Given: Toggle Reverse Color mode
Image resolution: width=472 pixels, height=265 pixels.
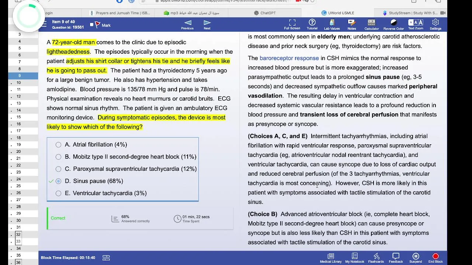Looking at the screenshot, I should (393, 25).
